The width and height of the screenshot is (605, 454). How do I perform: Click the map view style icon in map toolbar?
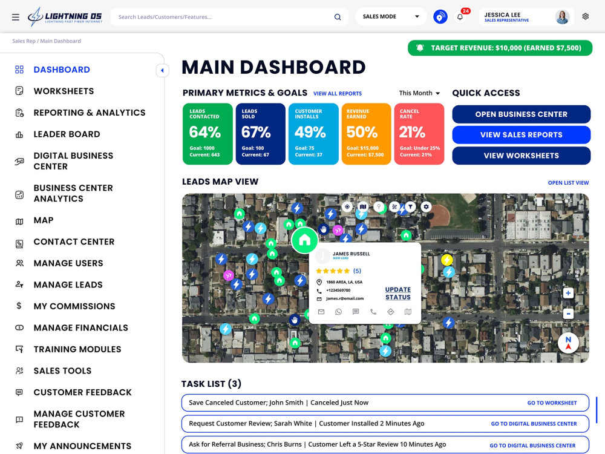[362, 207]
